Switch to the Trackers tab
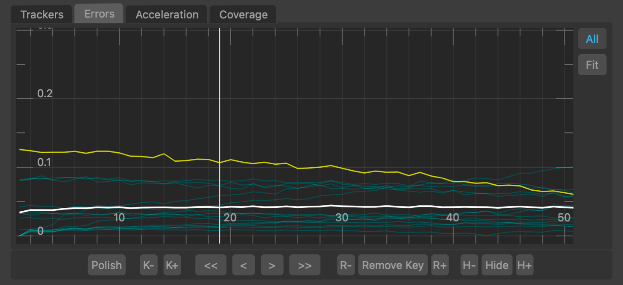This screenshot has width=623, height=285. [42, 15]
